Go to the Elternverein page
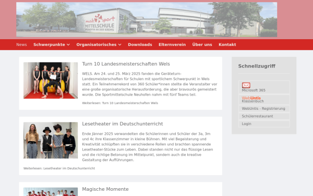Viewport: 313px width, 196px height. coord(172,44)
